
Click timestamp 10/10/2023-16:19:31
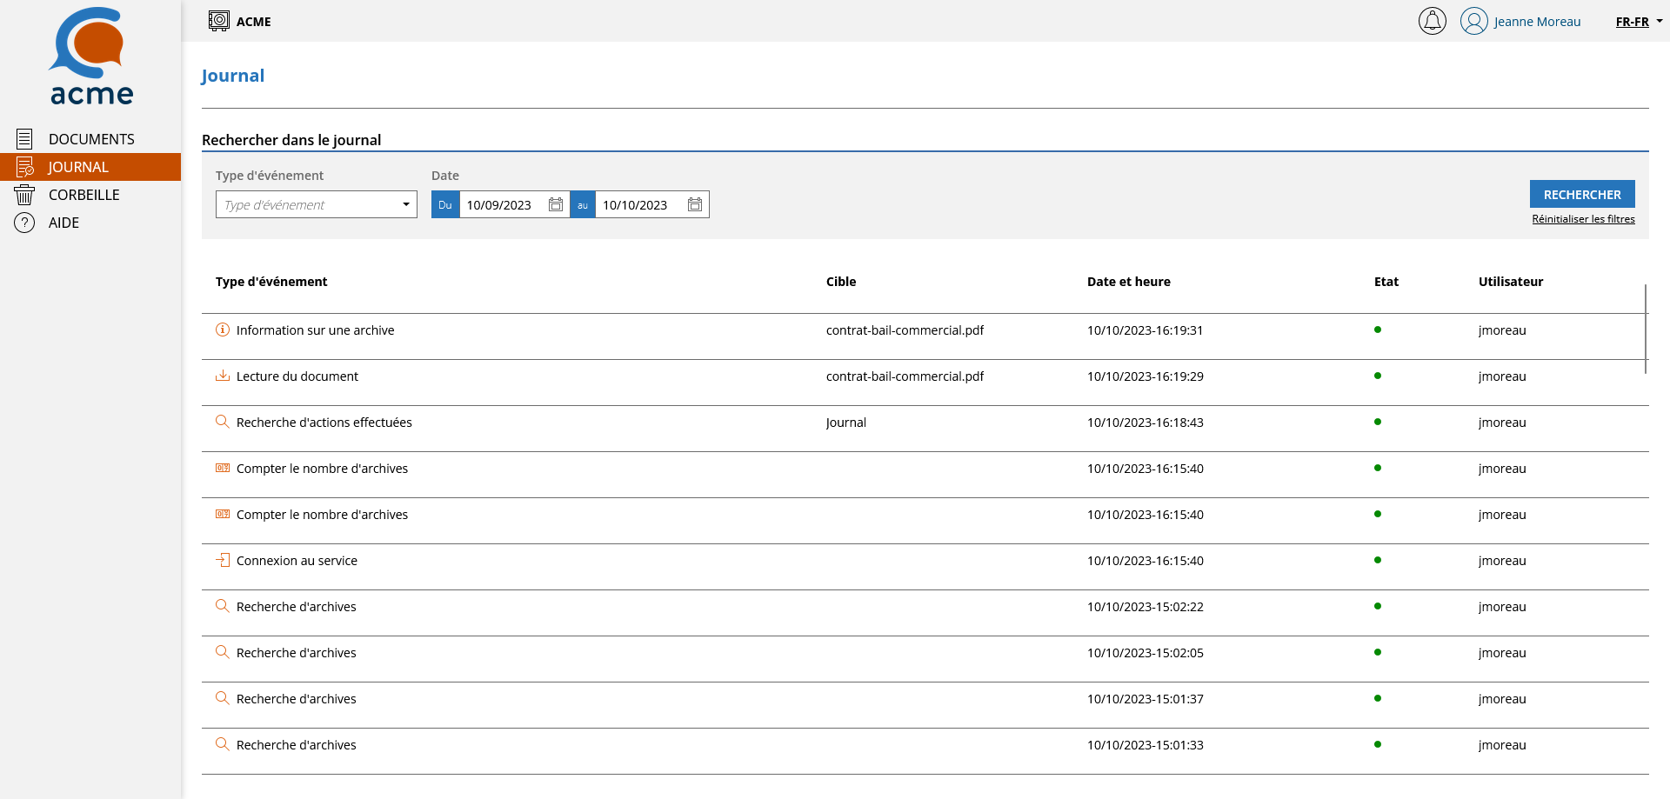pos(1146,330)
